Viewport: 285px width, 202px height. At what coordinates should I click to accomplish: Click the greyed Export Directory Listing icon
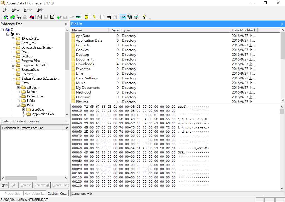[x=115, y=17]
